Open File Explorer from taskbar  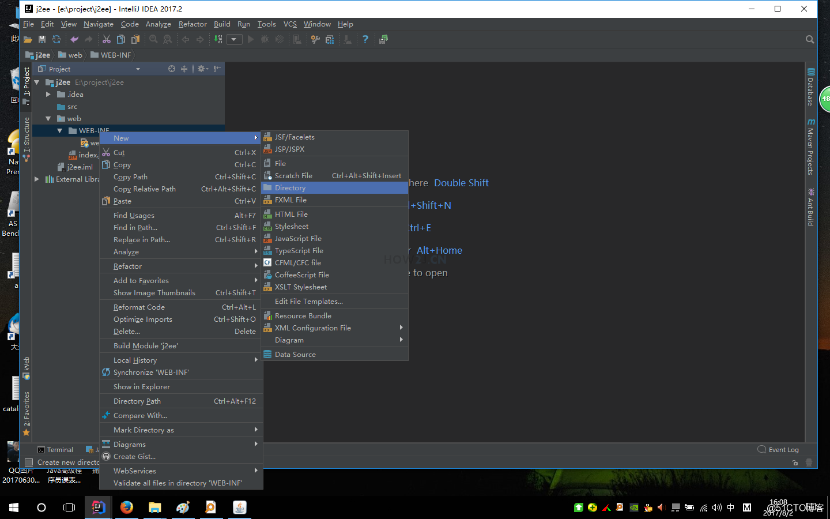[154, 507]
